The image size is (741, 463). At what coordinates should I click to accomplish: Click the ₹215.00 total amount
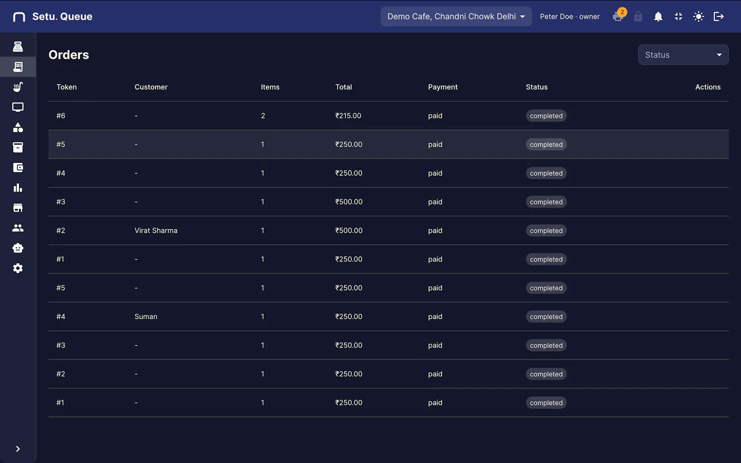click(348, 116)
